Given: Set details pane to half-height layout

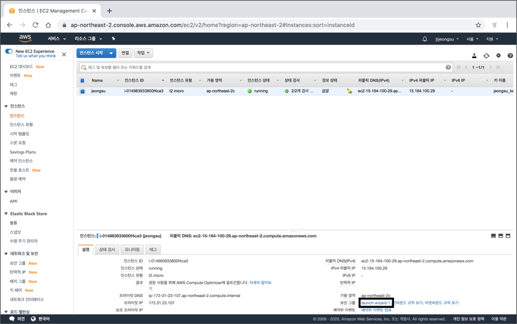Looking at the screenshot, I should click(x=500, y=236).
